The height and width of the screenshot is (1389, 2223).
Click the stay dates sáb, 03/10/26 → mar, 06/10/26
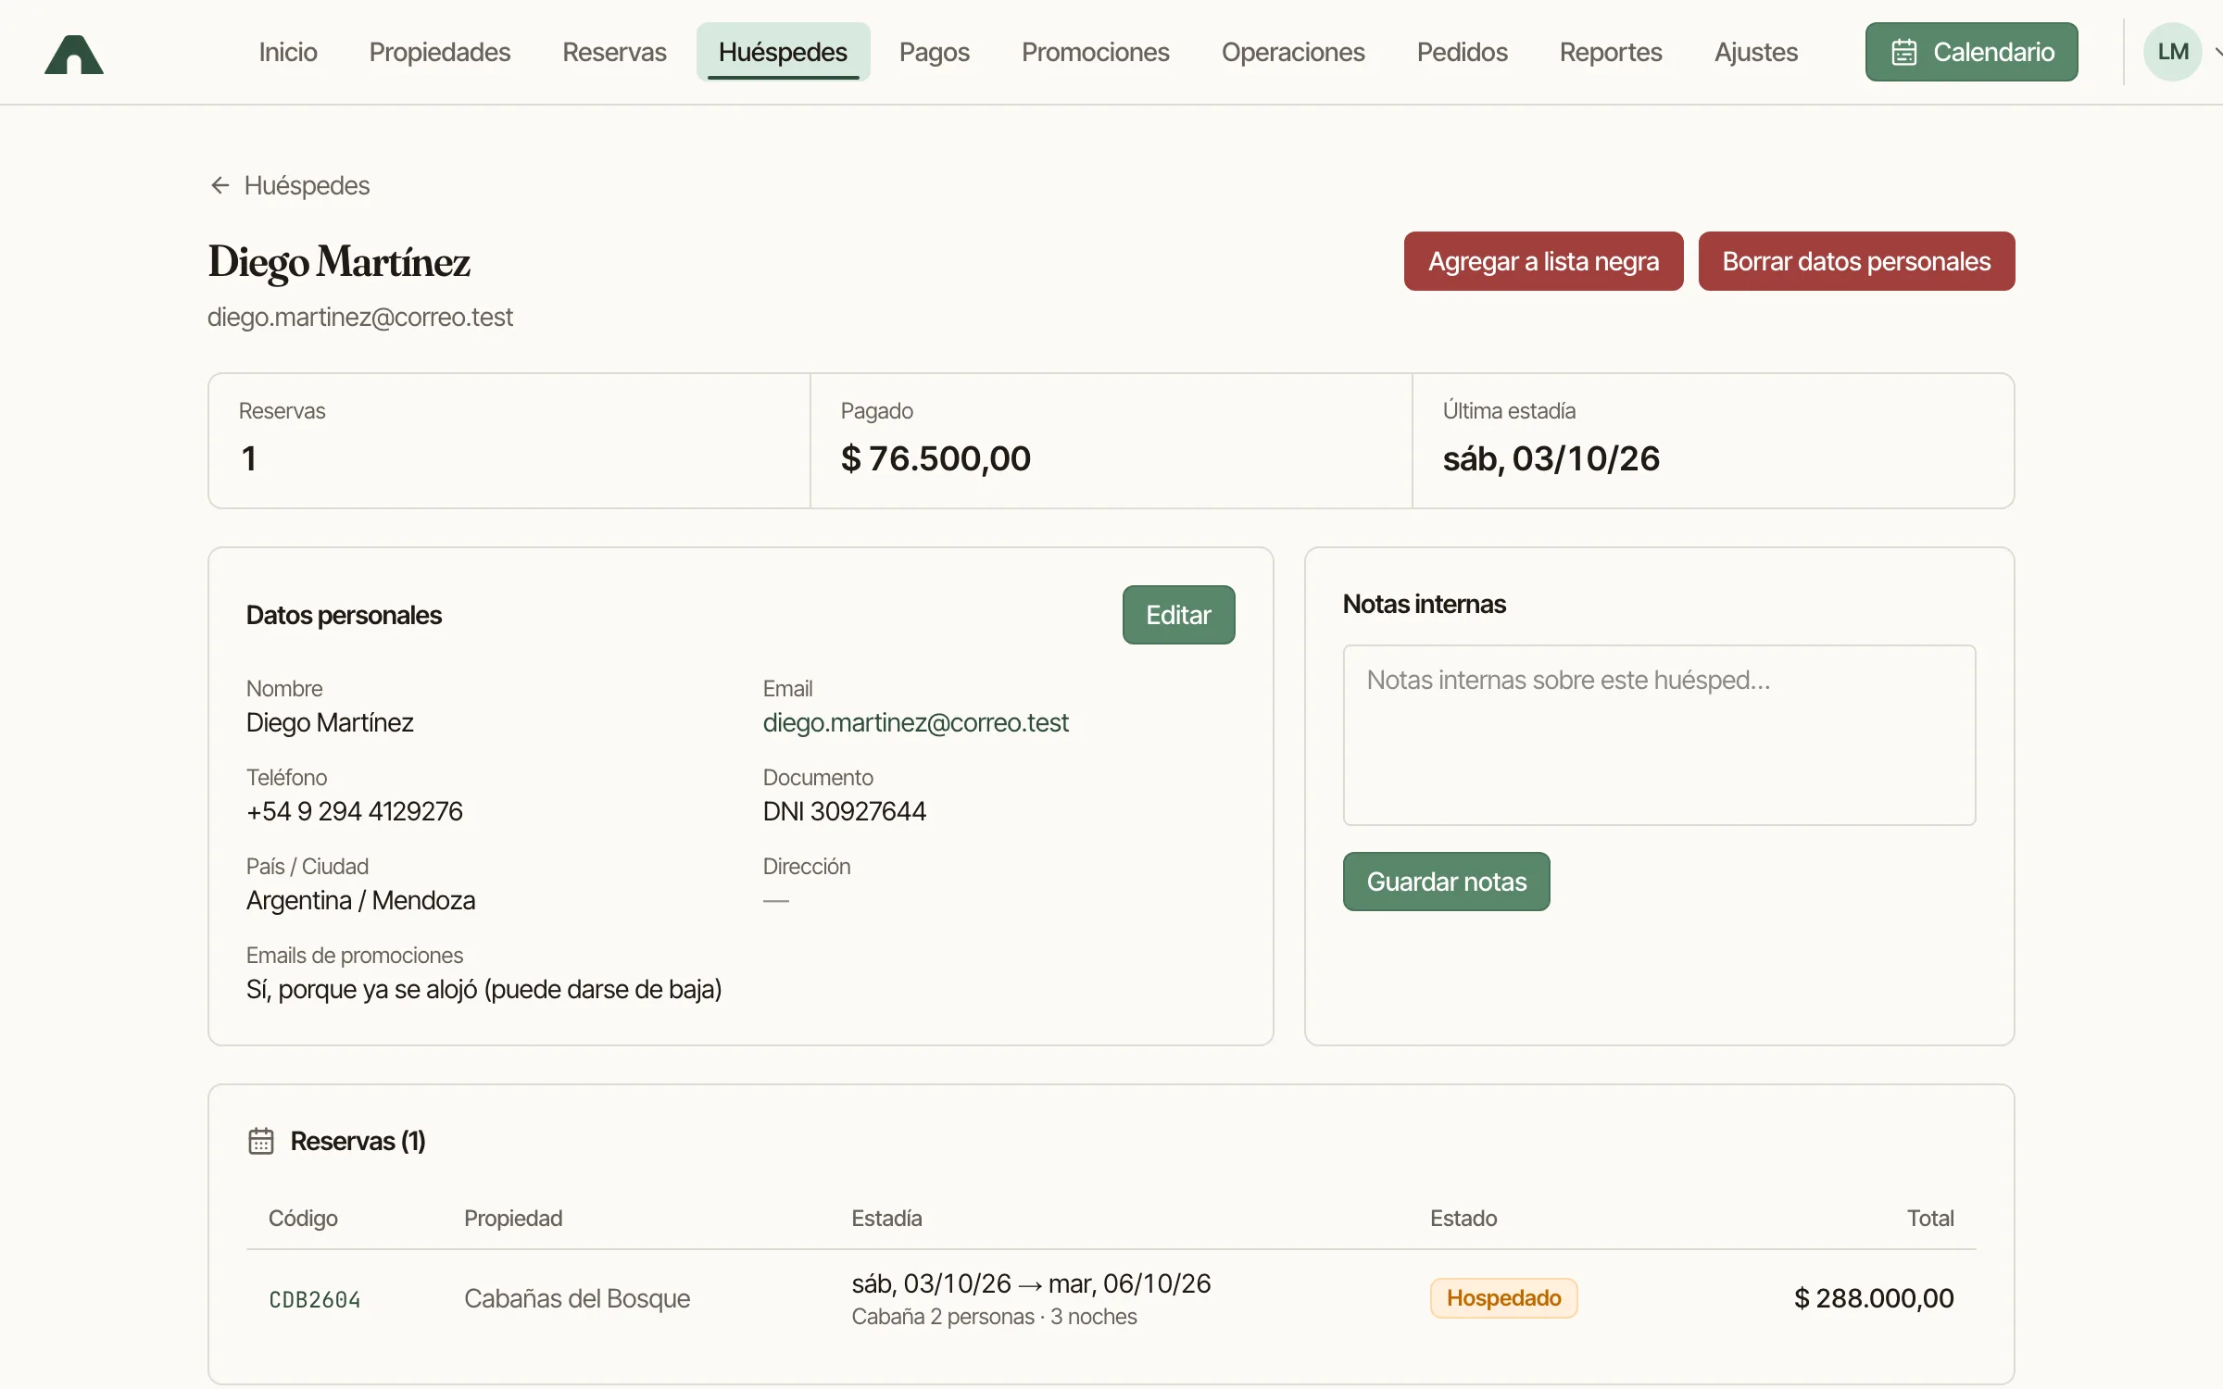click(x=1031, y=1283)
